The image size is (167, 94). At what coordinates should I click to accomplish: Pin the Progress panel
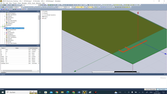[x=164, y=74]
